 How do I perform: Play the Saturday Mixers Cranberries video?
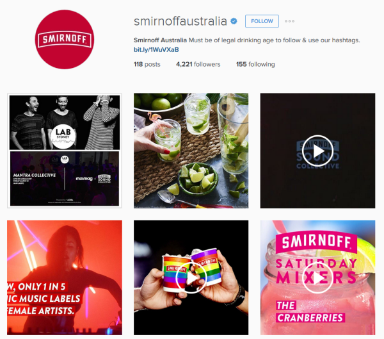coord(317,277)
